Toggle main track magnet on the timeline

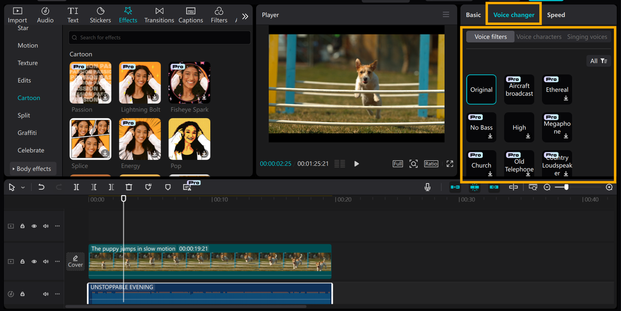455,187
